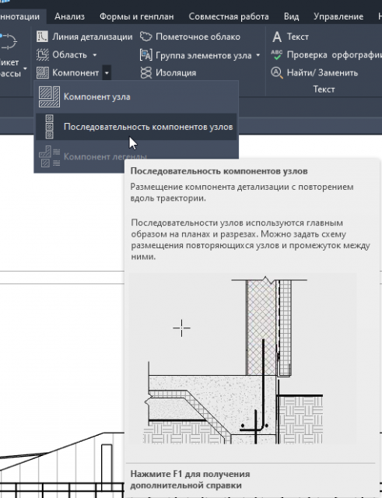Switch to Совместная работа tab
382x498 pixels.
[x=229, y=16]
